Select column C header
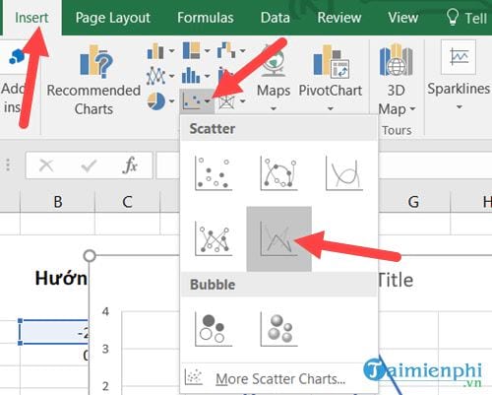The image size is (492, 395). 127,202
